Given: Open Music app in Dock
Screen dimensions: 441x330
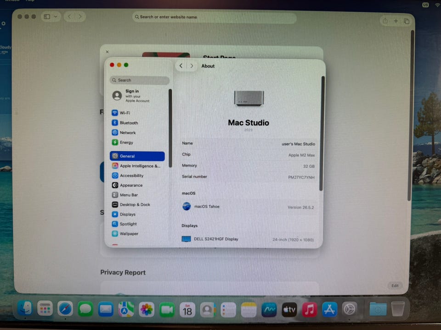Looking at the screenshot, I should [309, 309].
